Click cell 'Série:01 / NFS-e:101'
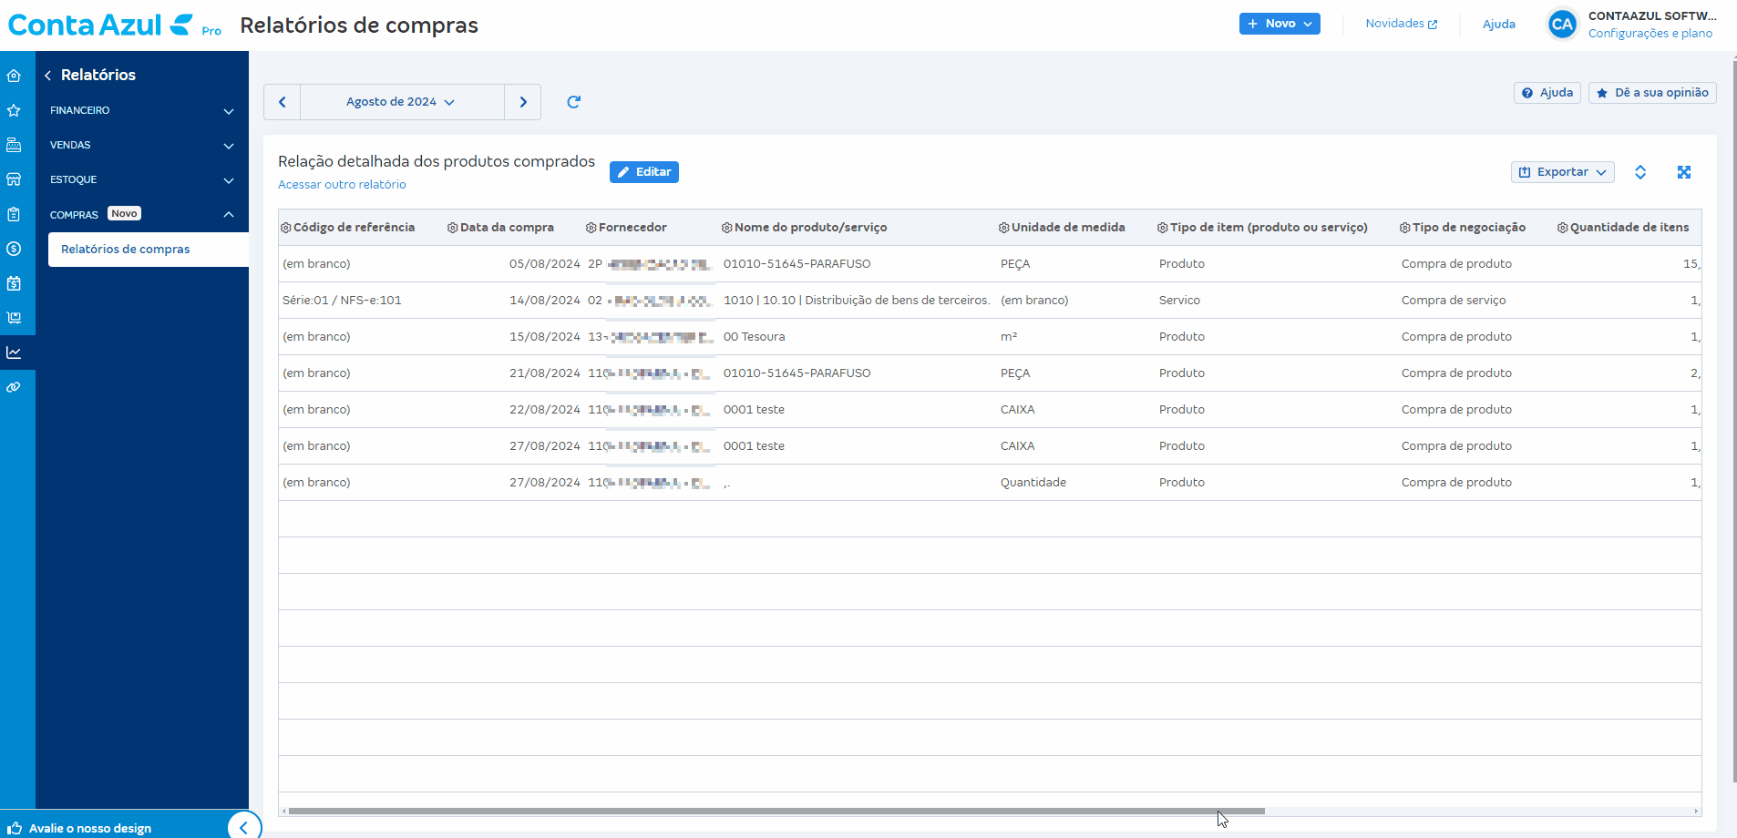Image resolution: width=1737 pixels, height=838 pixels. 342,301
